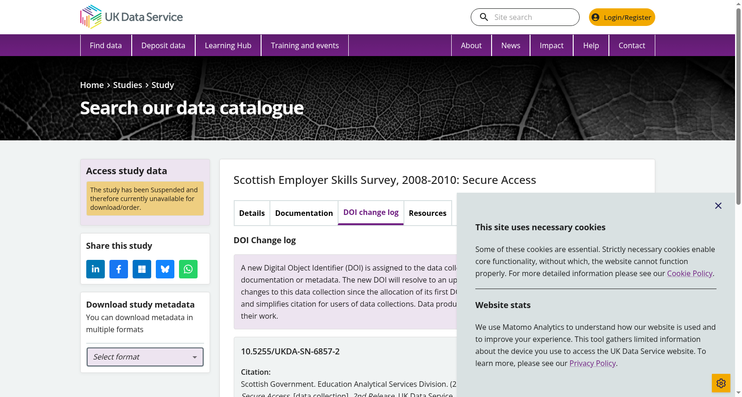
Task: Click the Windows-style share icon
Action: pyautogui.click(x=142, y=269)
